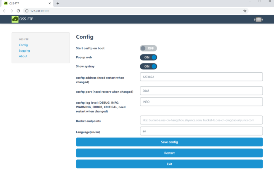Focus the Language field containing en
Screen dimensions: 275x182
[201, 131]
